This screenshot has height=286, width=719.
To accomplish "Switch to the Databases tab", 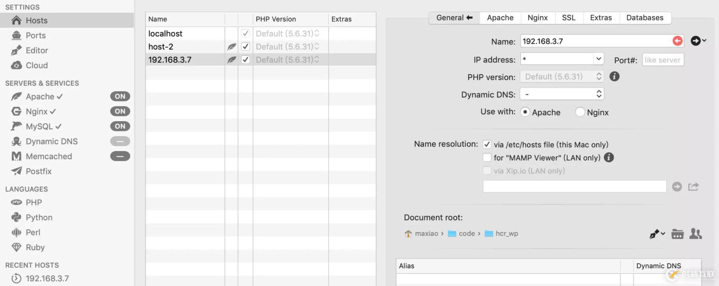I will pos(644,18).
